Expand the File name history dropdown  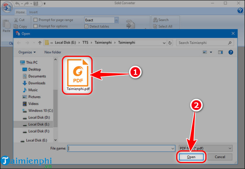[173, 148]
